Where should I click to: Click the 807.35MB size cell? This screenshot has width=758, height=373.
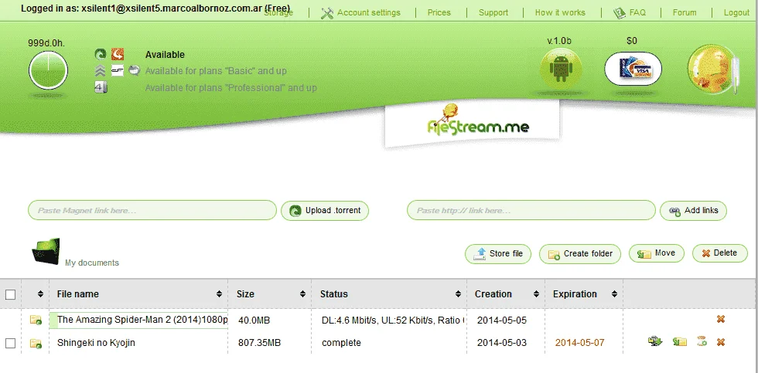(x=260, y=343)
